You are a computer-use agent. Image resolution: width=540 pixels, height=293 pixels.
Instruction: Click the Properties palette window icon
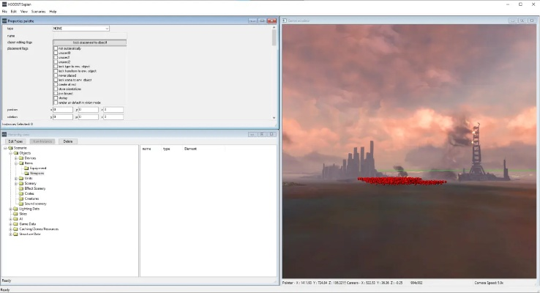pyautogui.click(x=4, y=21)
